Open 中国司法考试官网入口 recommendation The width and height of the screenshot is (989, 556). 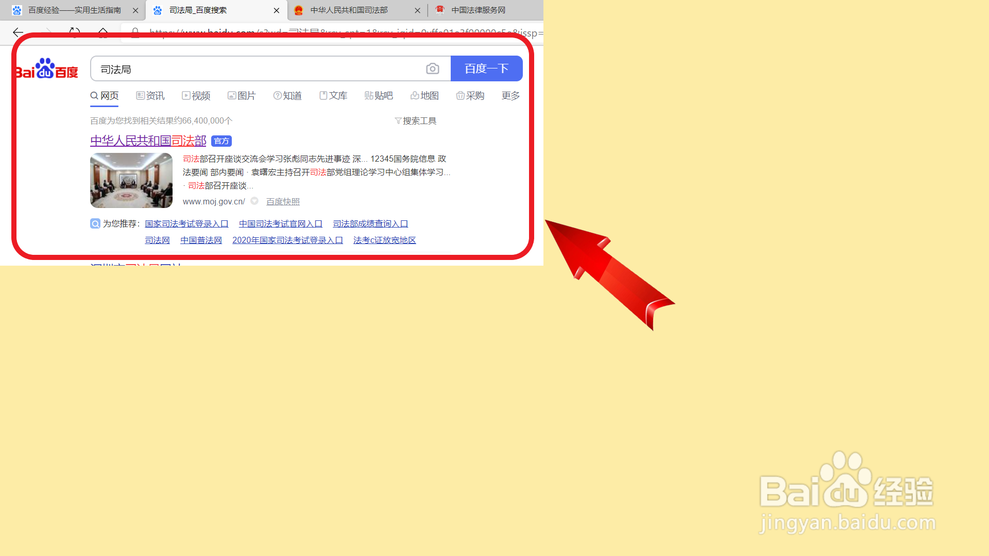tap(281, 224)
